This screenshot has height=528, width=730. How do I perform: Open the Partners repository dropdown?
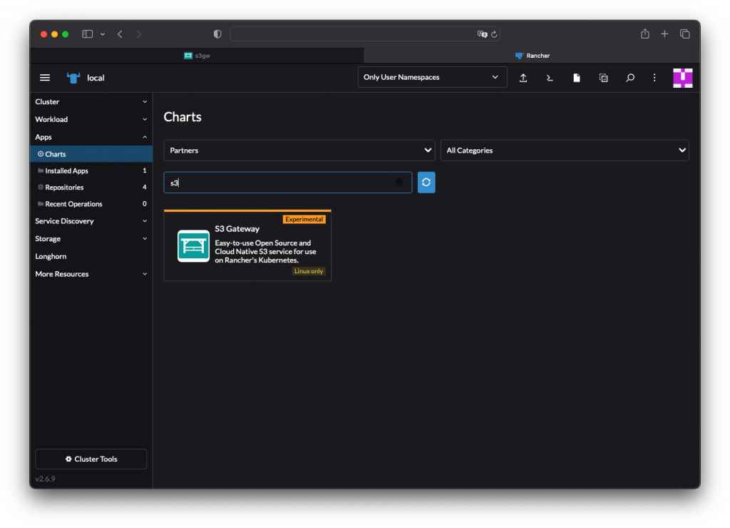click(x=299, y=151)
